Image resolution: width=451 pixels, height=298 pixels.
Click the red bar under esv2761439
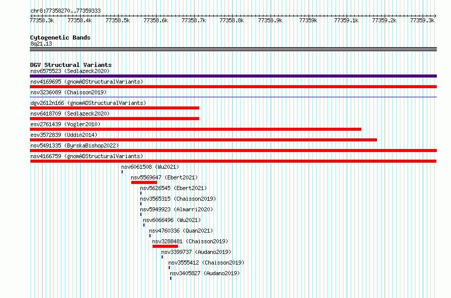(x=196, y=129)
